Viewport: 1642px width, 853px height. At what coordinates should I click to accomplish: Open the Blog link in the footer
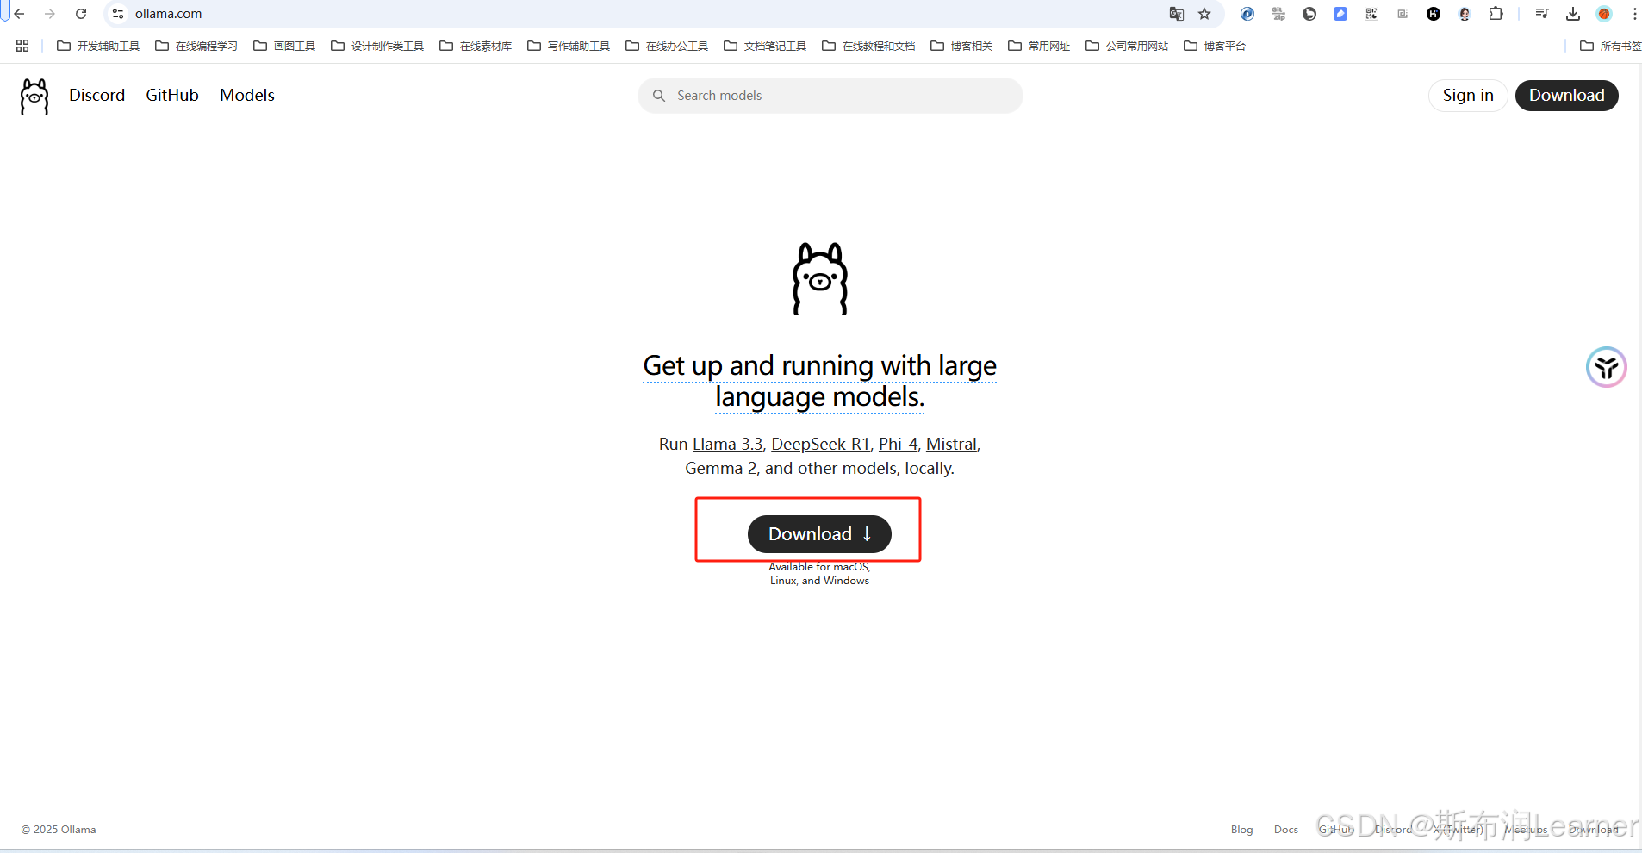click(x=1241, y=830)
